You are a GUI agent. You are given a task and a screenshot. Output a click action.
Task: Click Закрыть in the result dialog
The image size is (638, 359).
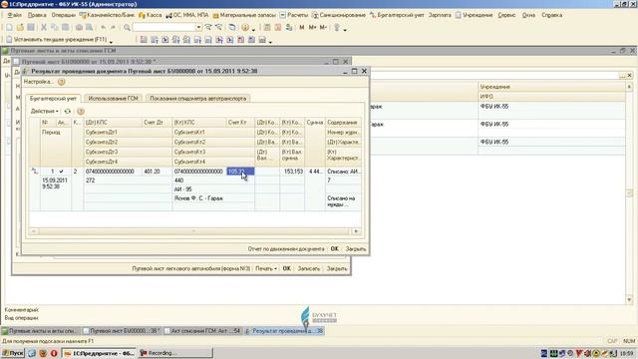click(356, 248)
